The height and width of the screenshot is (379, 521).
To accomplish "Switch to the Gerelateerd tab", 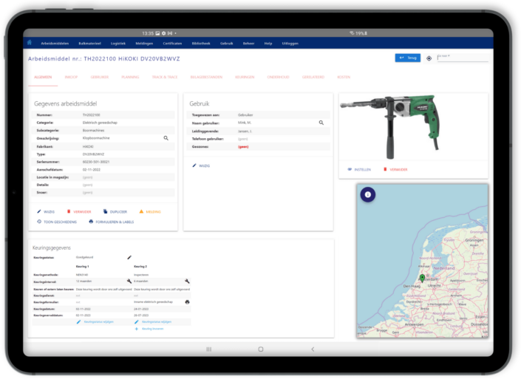I will (x=313, y=77).
